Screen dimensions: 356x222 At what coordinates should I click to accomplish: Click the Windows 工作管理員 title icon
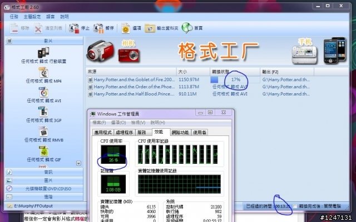[93, 114]
